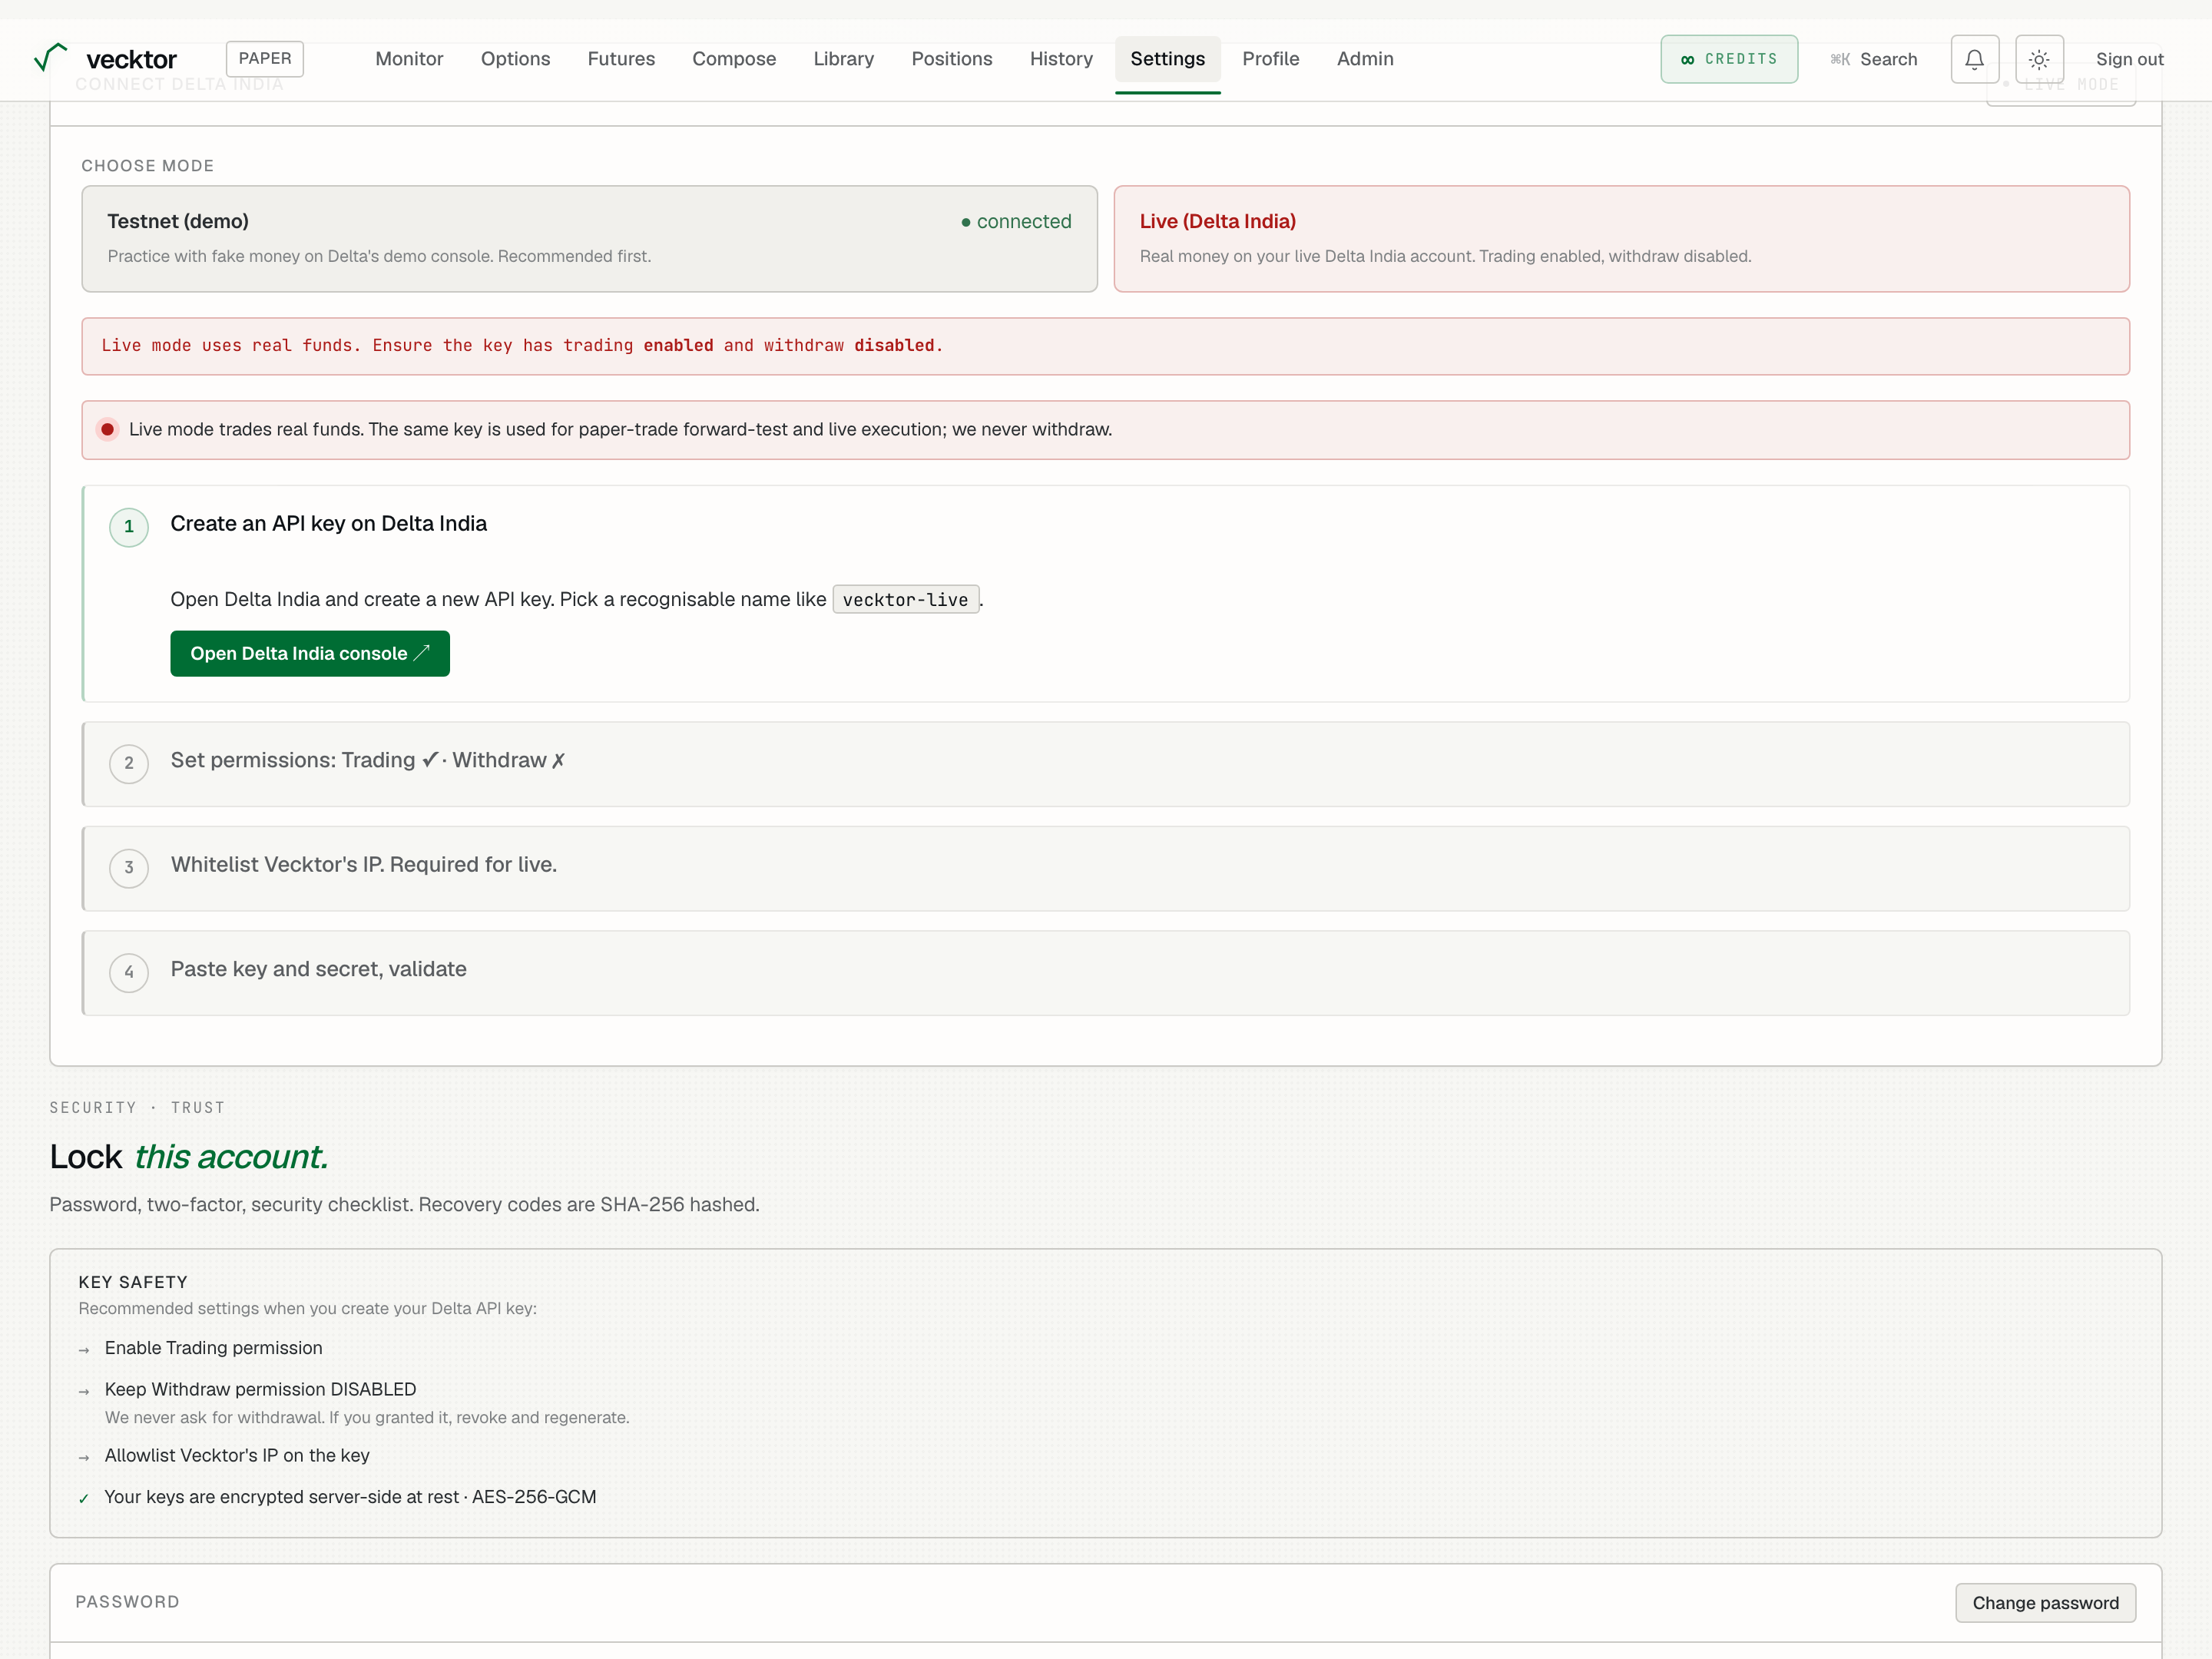2212x1659 pixels.
Task: Click the vecktor-live code snippet
Action: (x=905, y=600)
